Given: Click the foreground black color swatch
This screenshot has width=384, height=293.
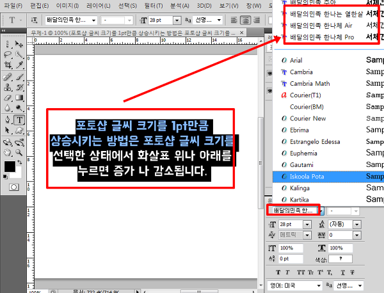Looking at the screenshot, I should [10, 166].
